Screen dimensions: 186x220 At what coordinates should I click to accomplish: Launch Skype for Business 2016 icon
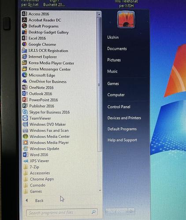(25, 112)
